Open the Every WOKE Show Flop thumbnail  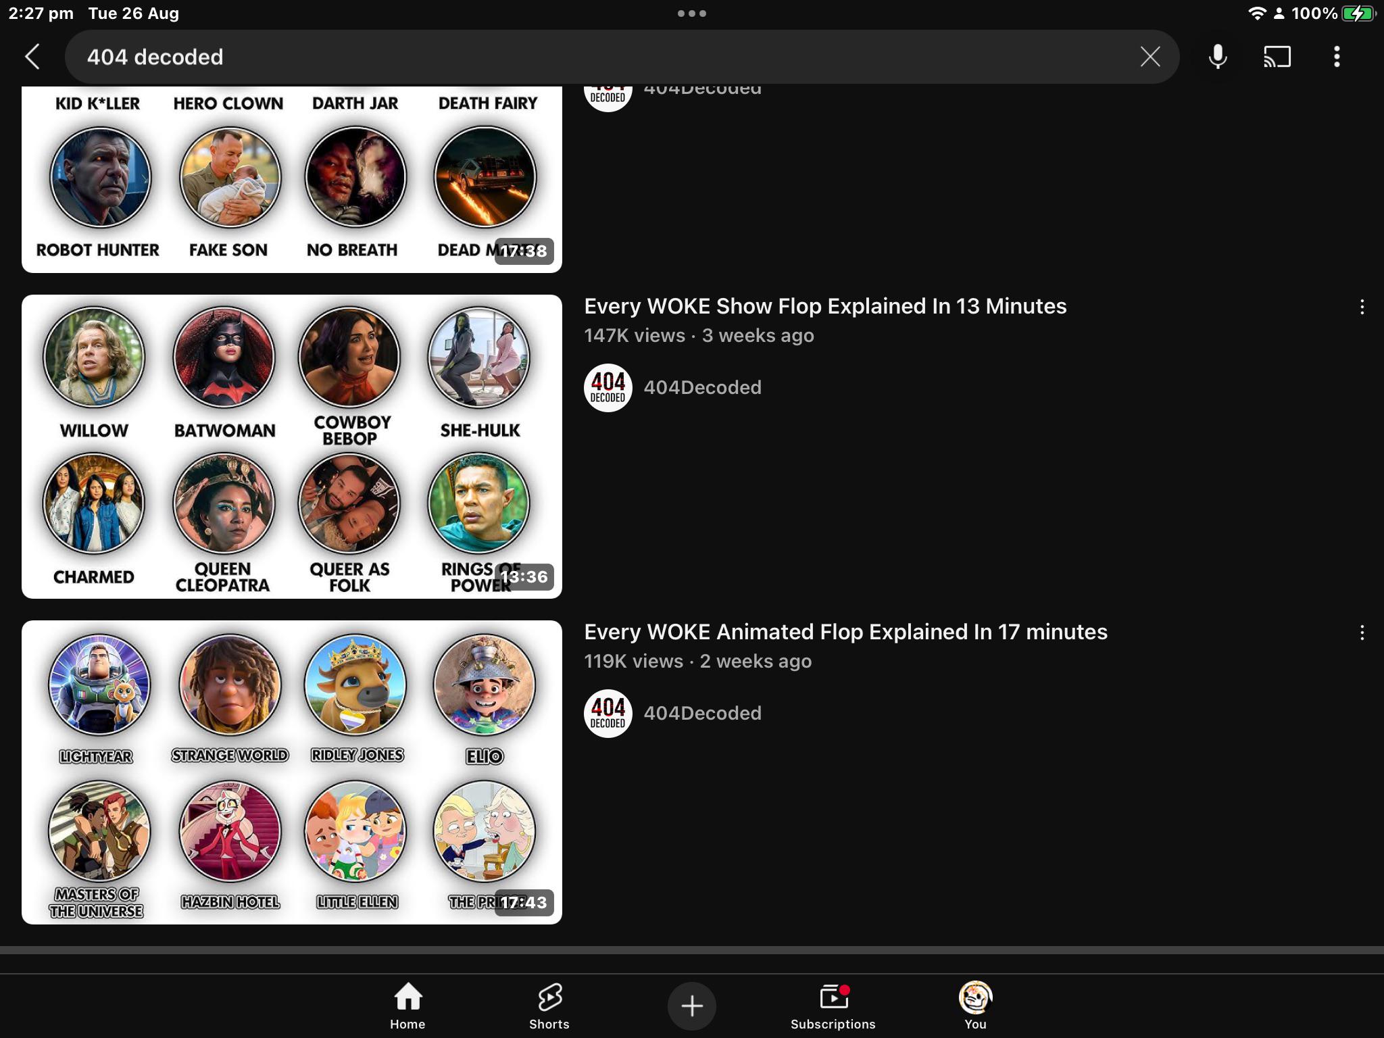[x=291, y=446]
